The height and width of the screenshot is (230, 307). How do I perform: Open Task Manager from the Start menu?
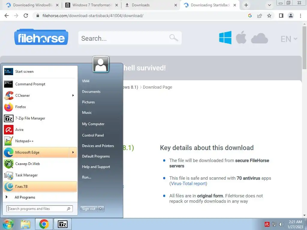point(40,175)
